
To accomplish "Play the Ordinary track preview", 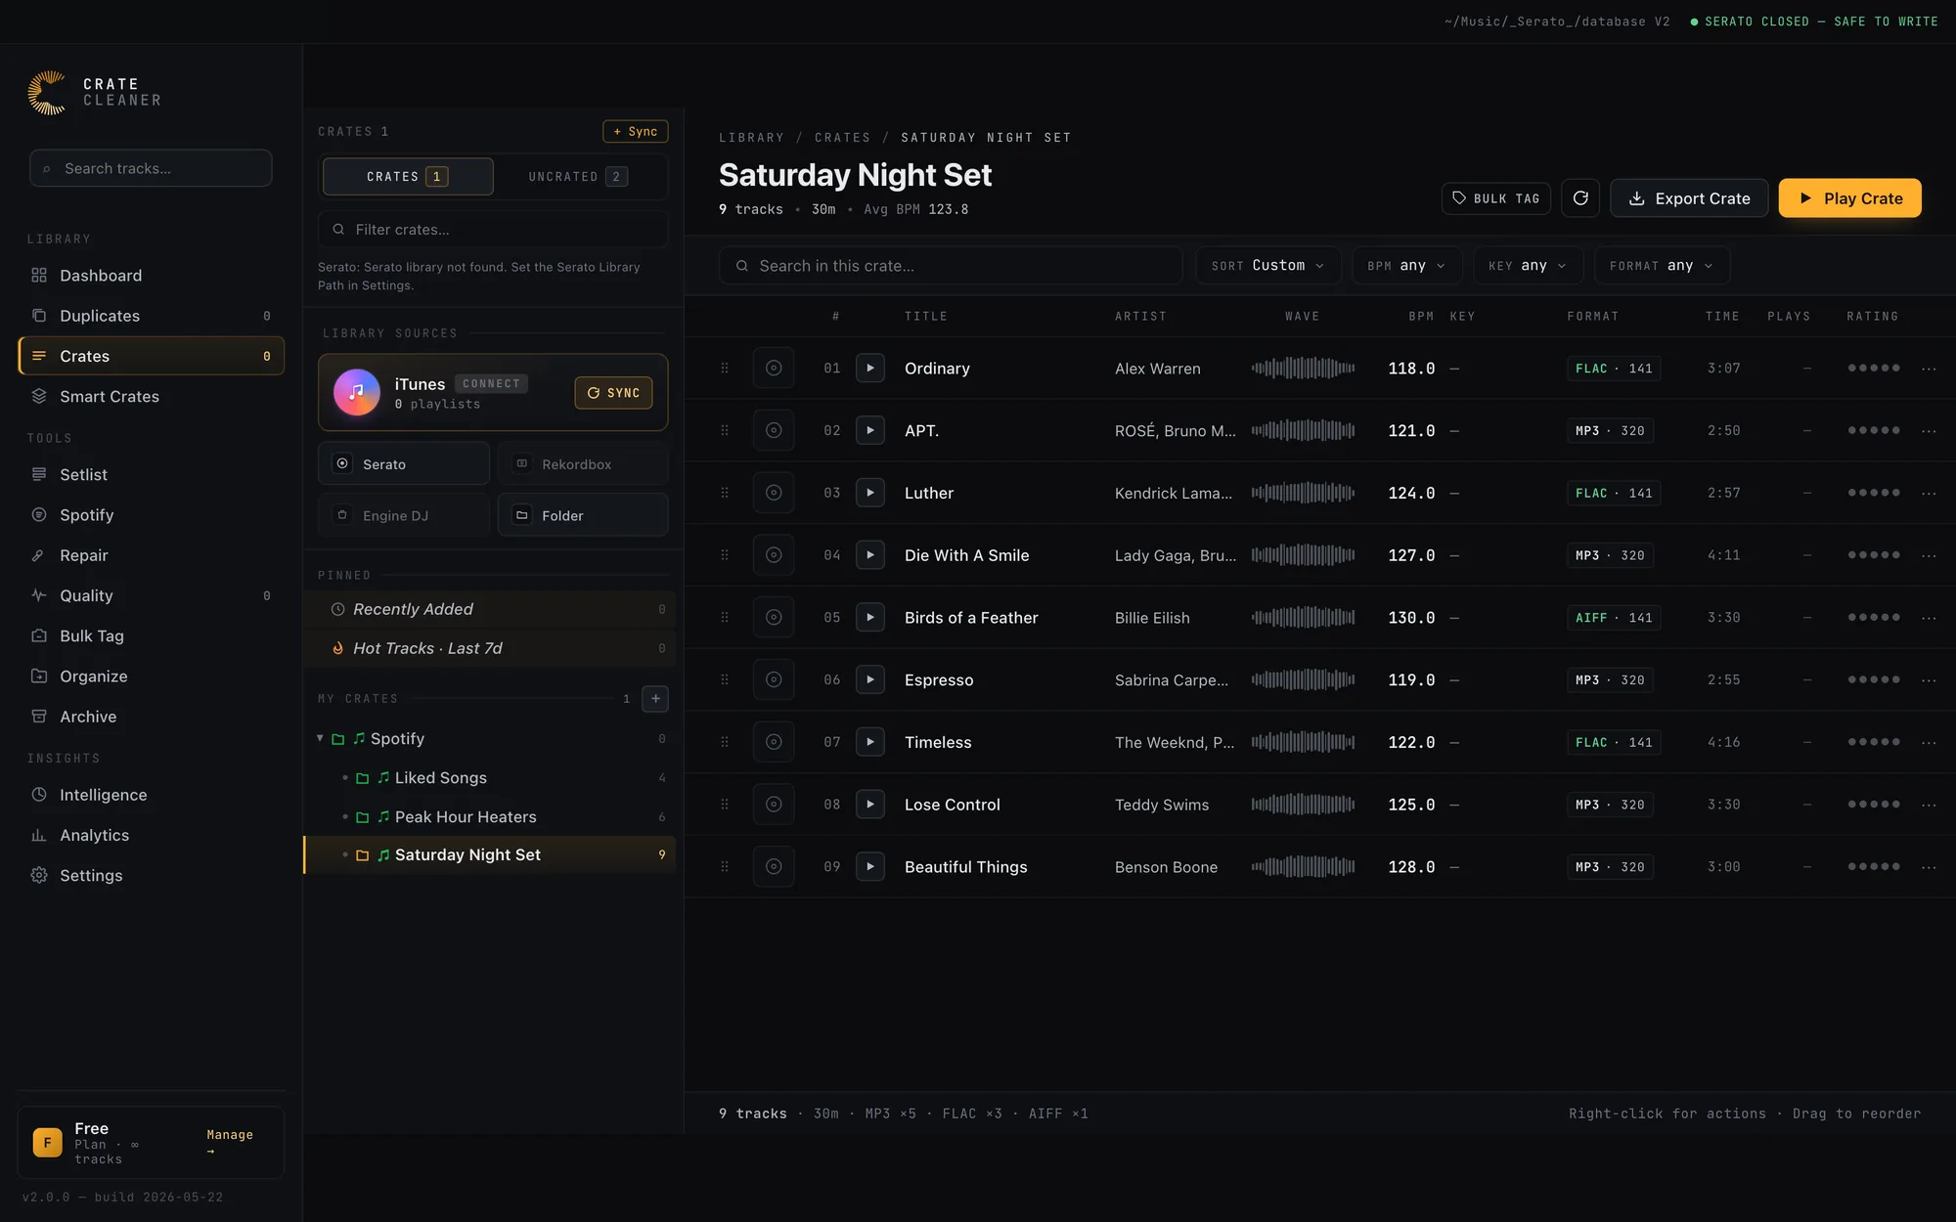I will coord(870,369).
